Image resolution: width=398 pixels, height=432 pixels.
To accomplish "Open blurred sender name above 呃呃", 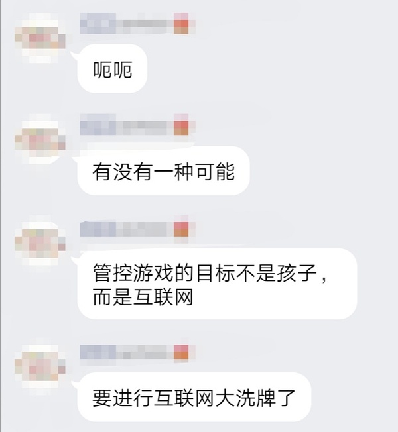I will [x=126, y=23].
